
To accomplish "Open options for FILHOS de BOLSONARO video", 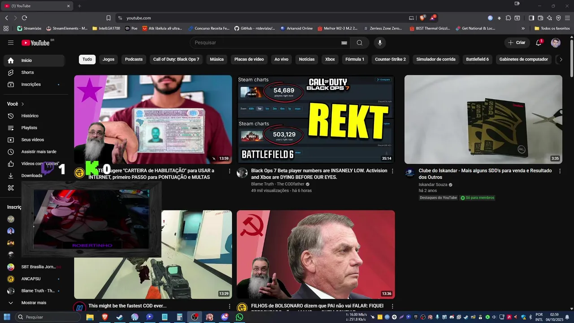I will tap(392, 306).
